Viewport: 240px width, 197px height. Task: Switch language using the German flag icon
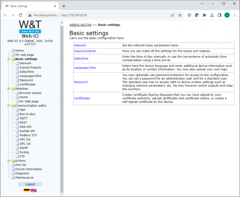tap(27, 190)
